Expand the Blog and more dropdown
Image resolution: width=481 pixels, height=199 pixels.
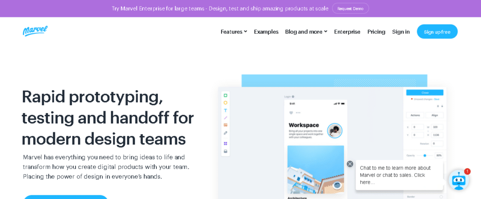pos(306,31)
